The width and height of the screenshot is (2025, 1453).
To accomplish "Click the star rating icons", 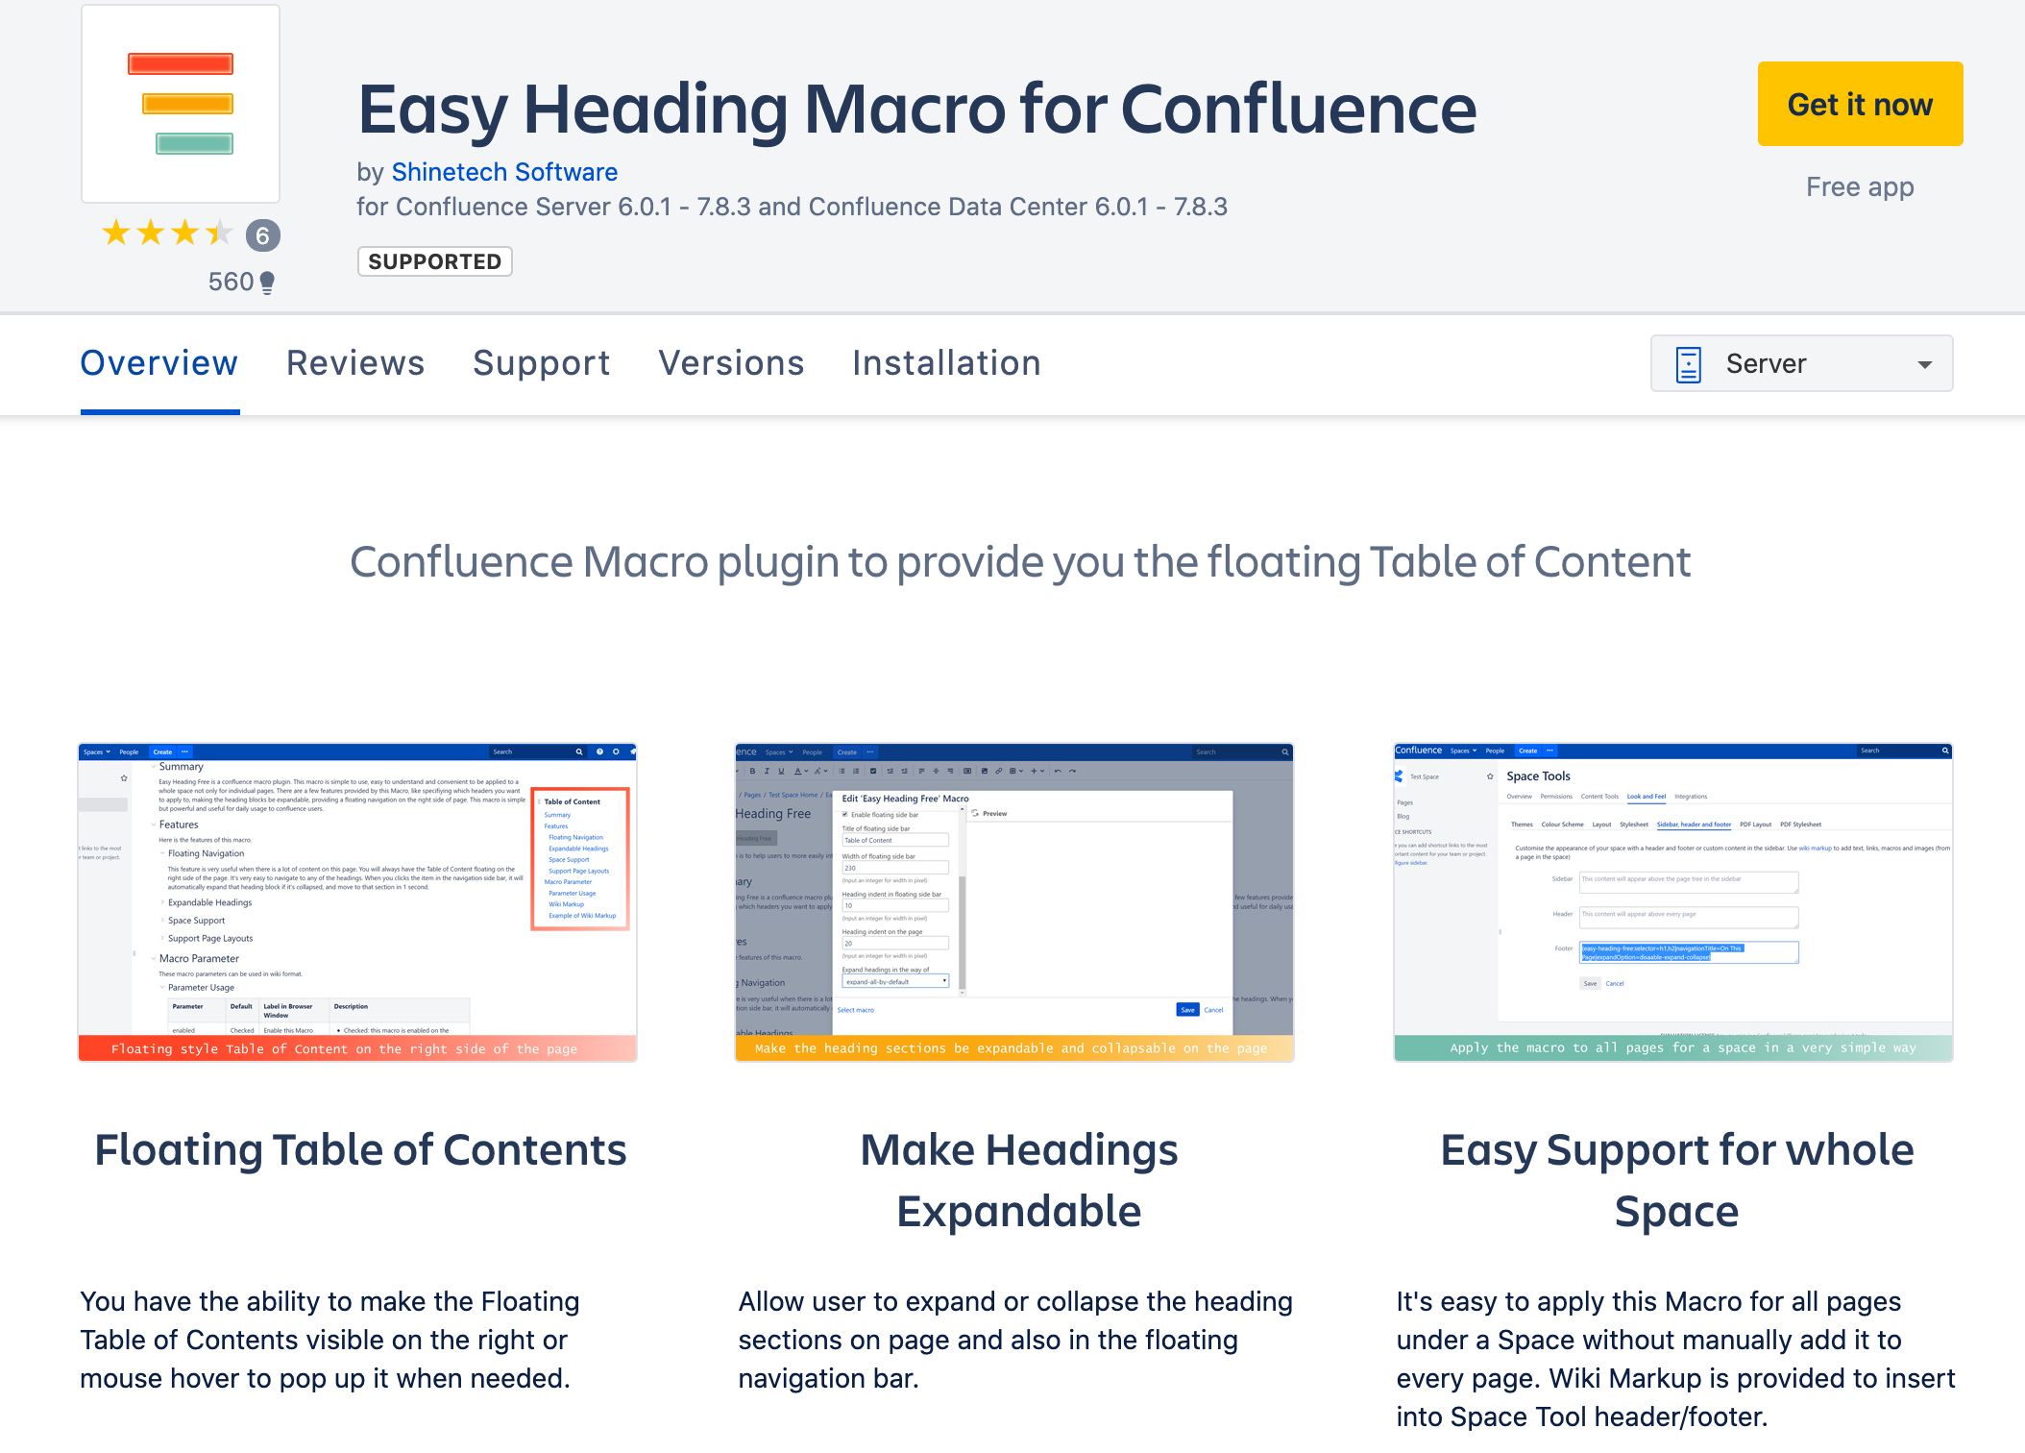I will (x=167, y=234).
